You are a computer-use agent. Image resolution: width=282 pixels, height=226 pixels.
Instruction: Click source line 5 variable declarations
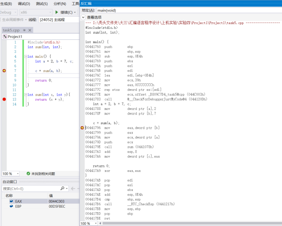pos(54,61)
